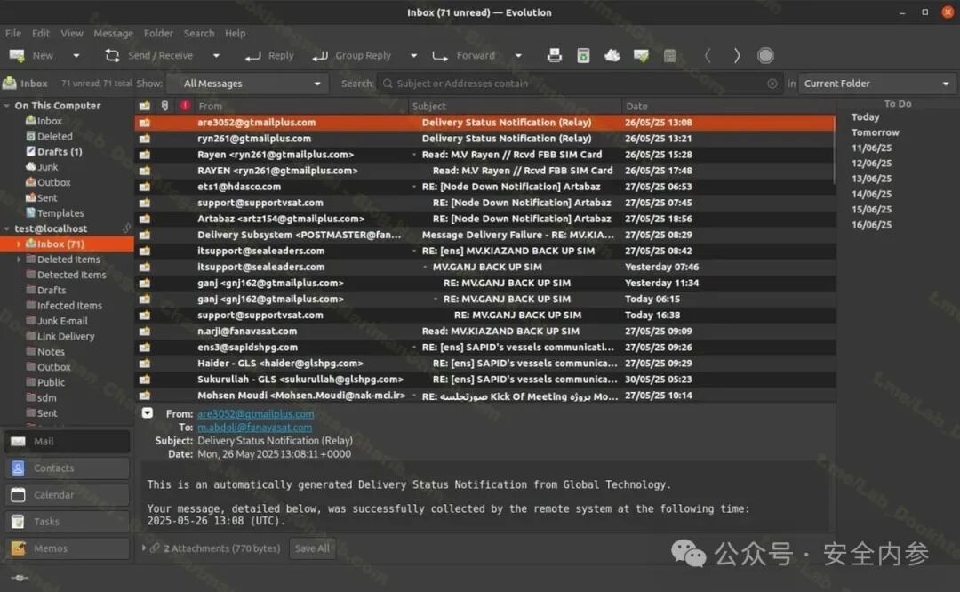Expand the Deleted Items folder arrow

19,260
